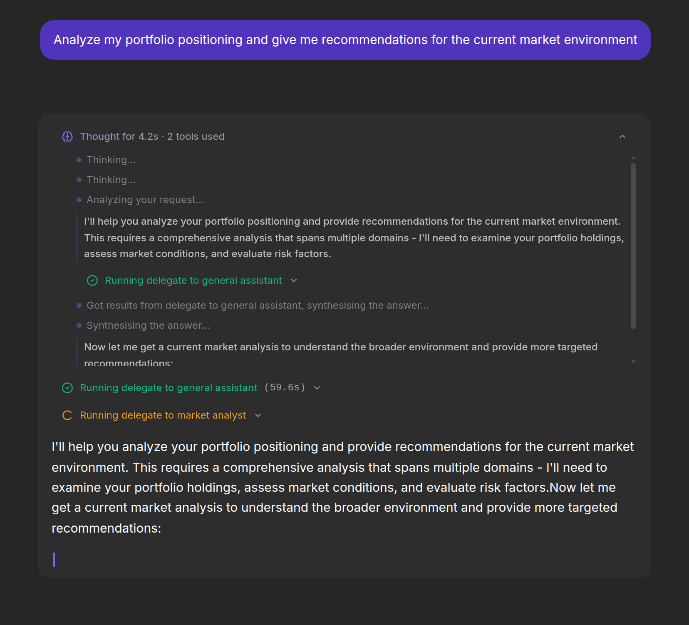This screenshot has width=689, height=625.
Task: Click the thought panel scrollbar thumb
Action: click(x=633, y=246)
